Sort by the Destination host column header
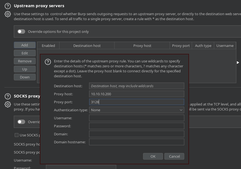This screenshot has width=241, height=169. click(87, 46)
